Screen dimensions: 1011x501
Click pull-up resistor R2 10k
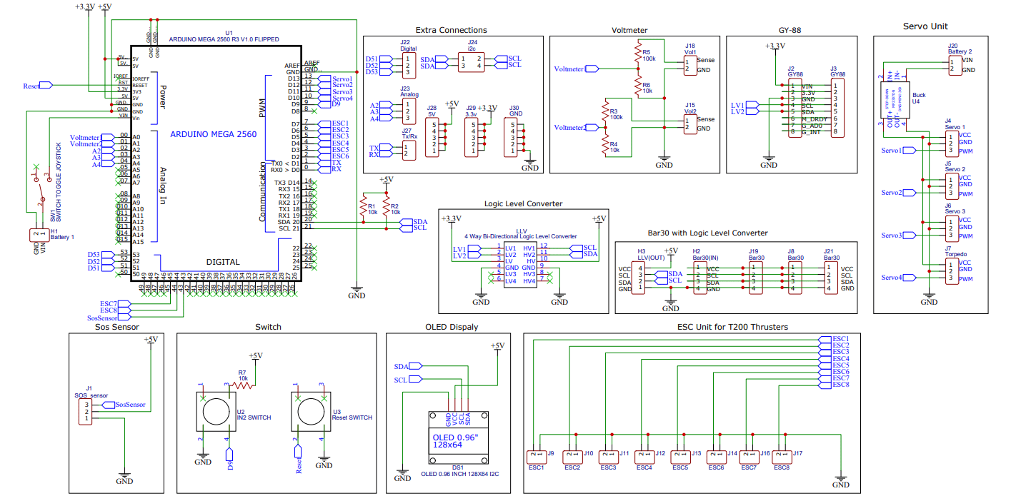click(386, 208)
